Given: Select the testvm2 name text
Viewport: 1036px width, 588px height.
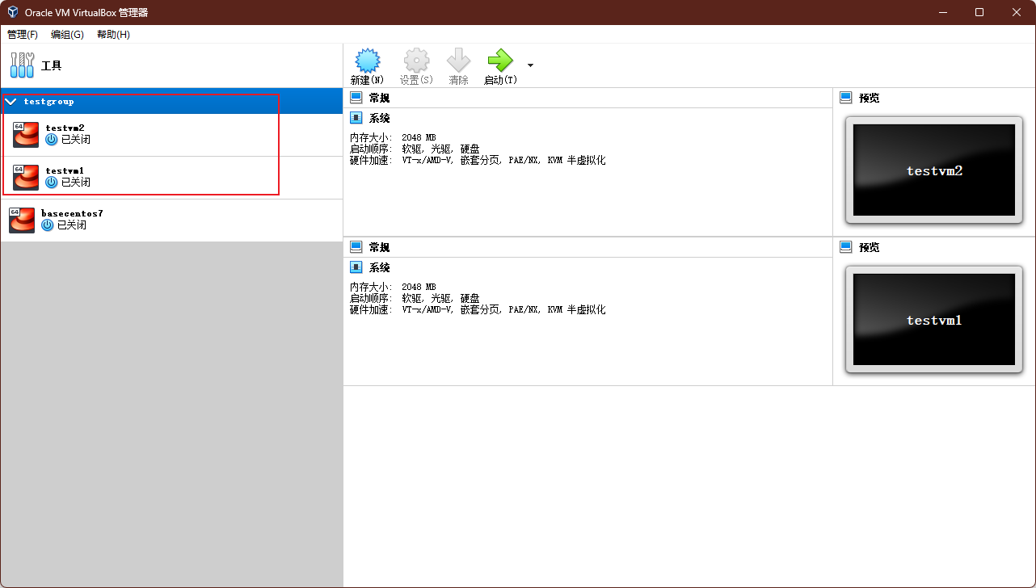Looking at the screenshot, I should click(65, 128).
